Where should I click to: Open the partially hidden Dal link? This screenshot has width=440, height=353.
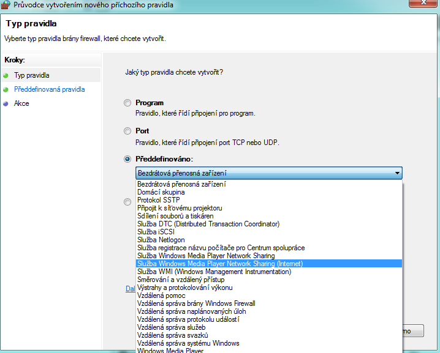point(131,289)
